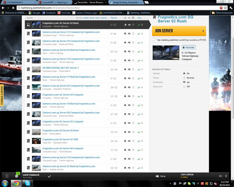Viewport: 234px width, 187px height.
Task: Select MY MBTCENTRAL.NET BF3 Server 1
Action: point(87,69)
